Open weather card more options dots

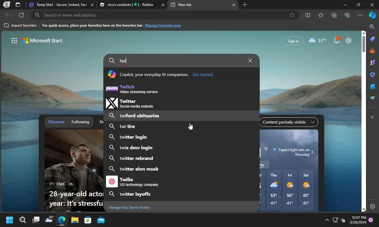309,137
